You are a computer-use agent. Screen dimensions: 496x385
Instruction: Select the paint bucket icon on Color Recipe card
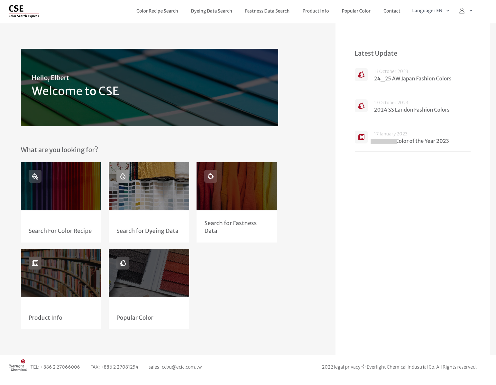pyautogui.click(x=35, y=176)
